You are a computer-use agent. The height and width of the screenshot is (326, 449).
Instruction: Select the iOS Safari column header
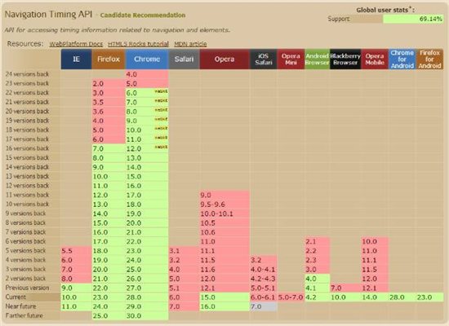click(x=264, y=59)
